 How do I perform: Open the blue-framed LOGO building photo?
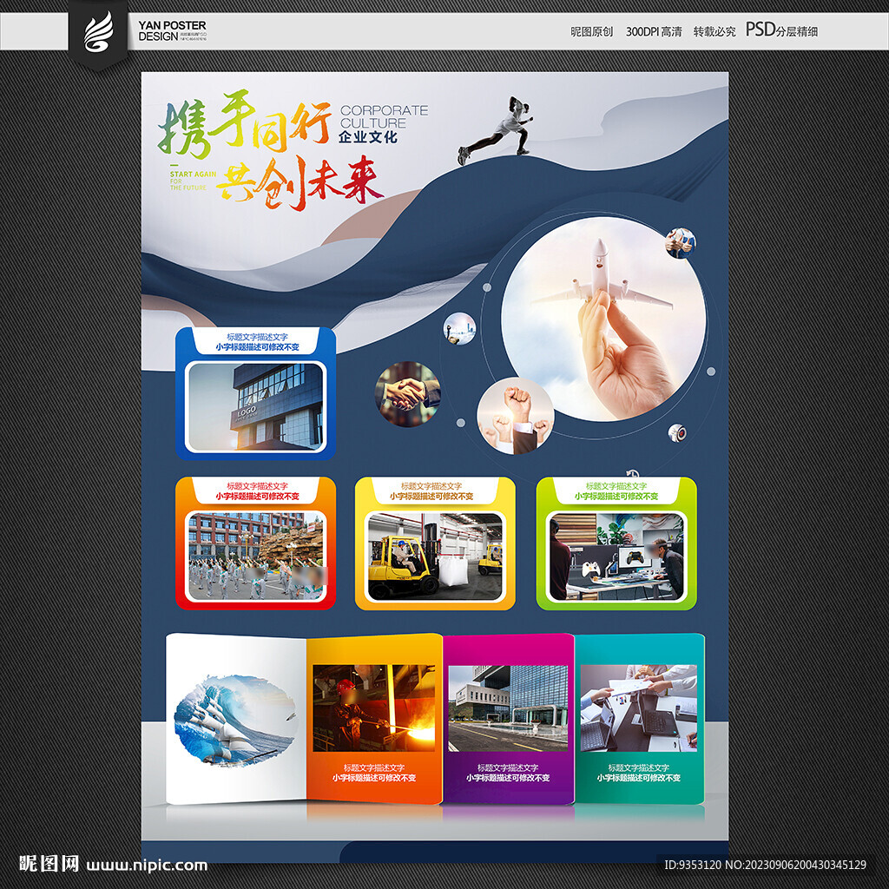[255, 406]
